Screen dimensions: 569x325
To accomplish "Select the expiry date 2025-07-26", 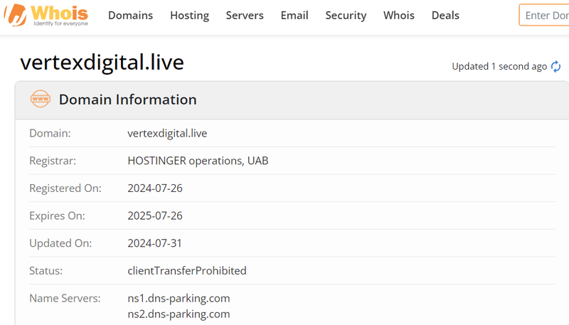I will pyautogui.click(x=155, y=215).
